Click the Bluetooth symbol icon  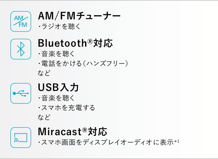click(x=21, y=48)
